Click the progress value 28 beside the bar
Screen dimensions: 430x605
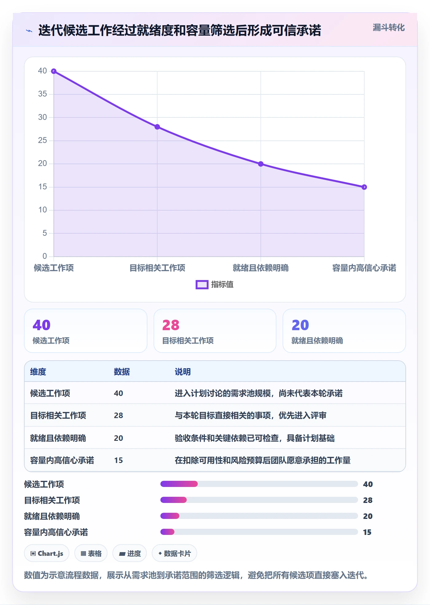(368, 500)
